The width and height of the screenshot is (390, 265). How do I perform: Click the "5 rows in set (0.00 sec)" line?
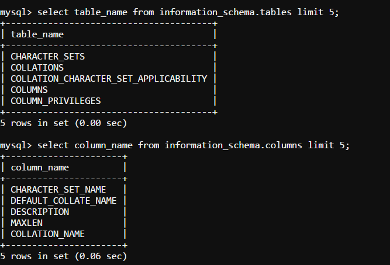click(64, 123)
